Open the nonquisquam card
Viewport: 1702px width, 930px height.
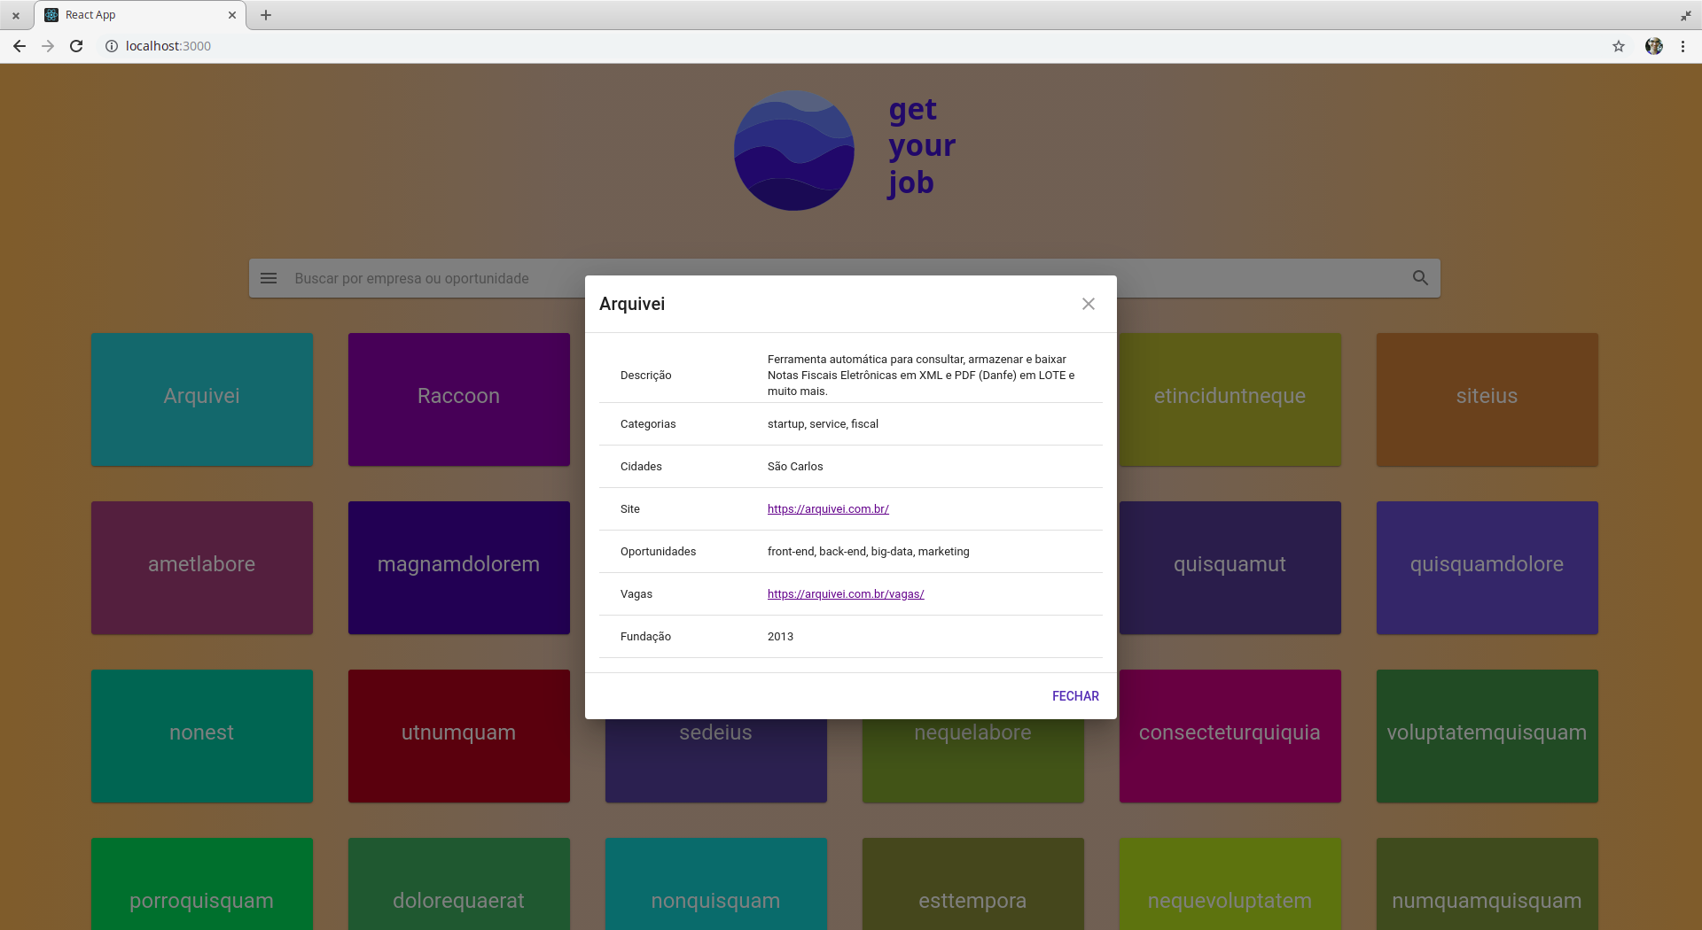pyautogui.click(x=716, y=884)
